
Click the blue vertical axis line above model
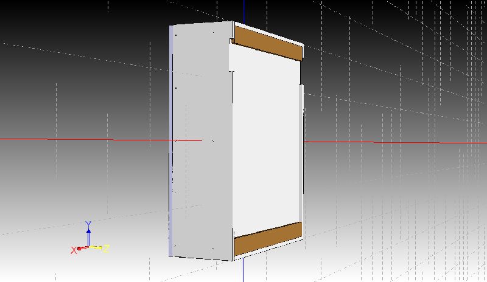pyautogui.click(x=244, y=9)
